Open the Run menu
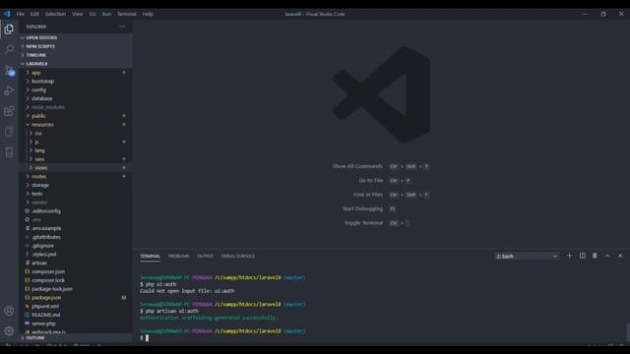The height and width of the screenshot is (354, 630). (106, 14)
